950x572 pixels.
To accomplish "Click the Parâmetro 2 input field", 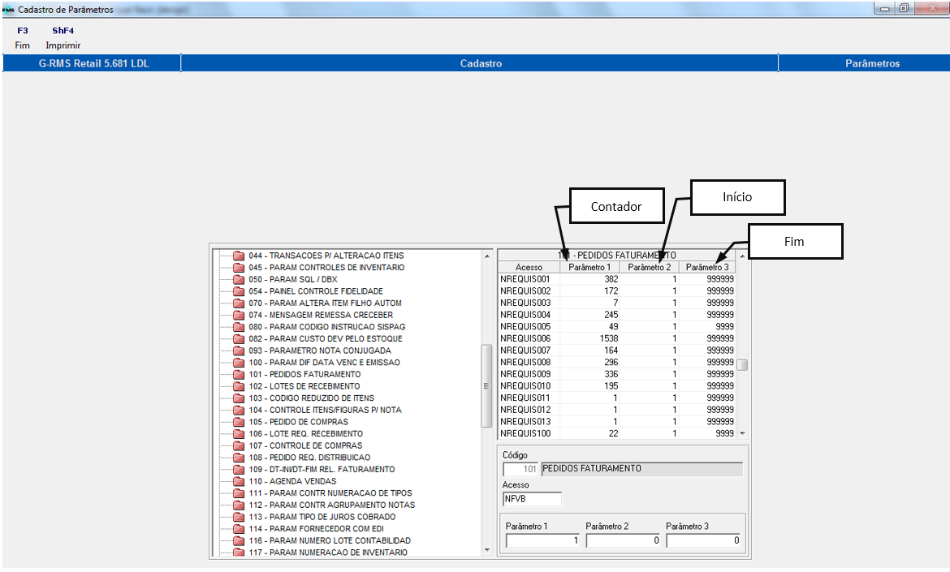I will click(623, 540).
